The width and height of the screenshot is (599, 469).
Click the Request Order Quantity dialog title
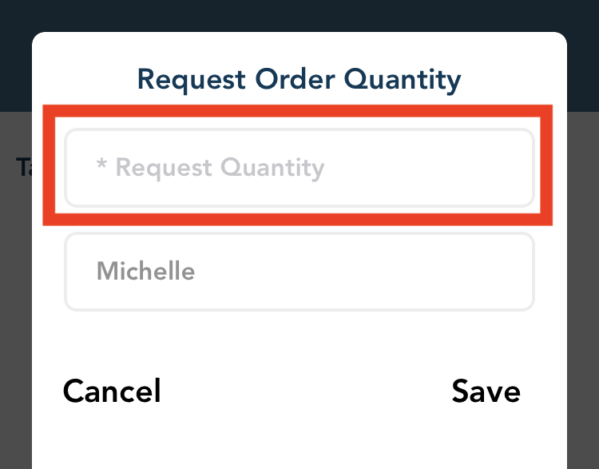(299, 80)
